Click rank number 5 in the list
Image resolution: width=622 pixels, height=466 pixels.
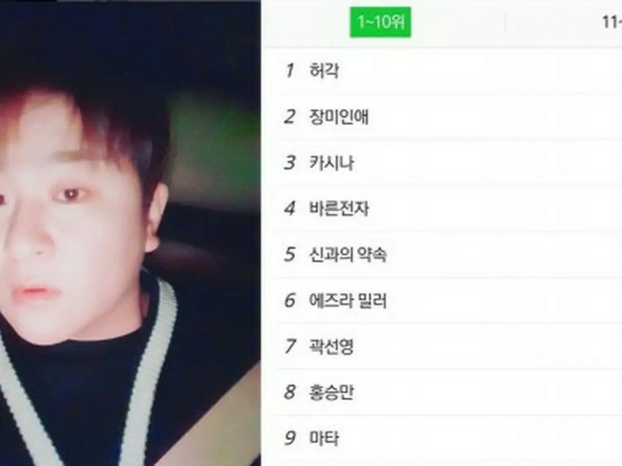tap(290, 254)
